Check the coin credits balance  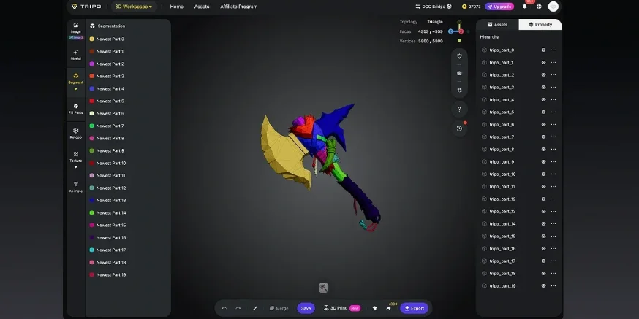click(x=471, y=7)
